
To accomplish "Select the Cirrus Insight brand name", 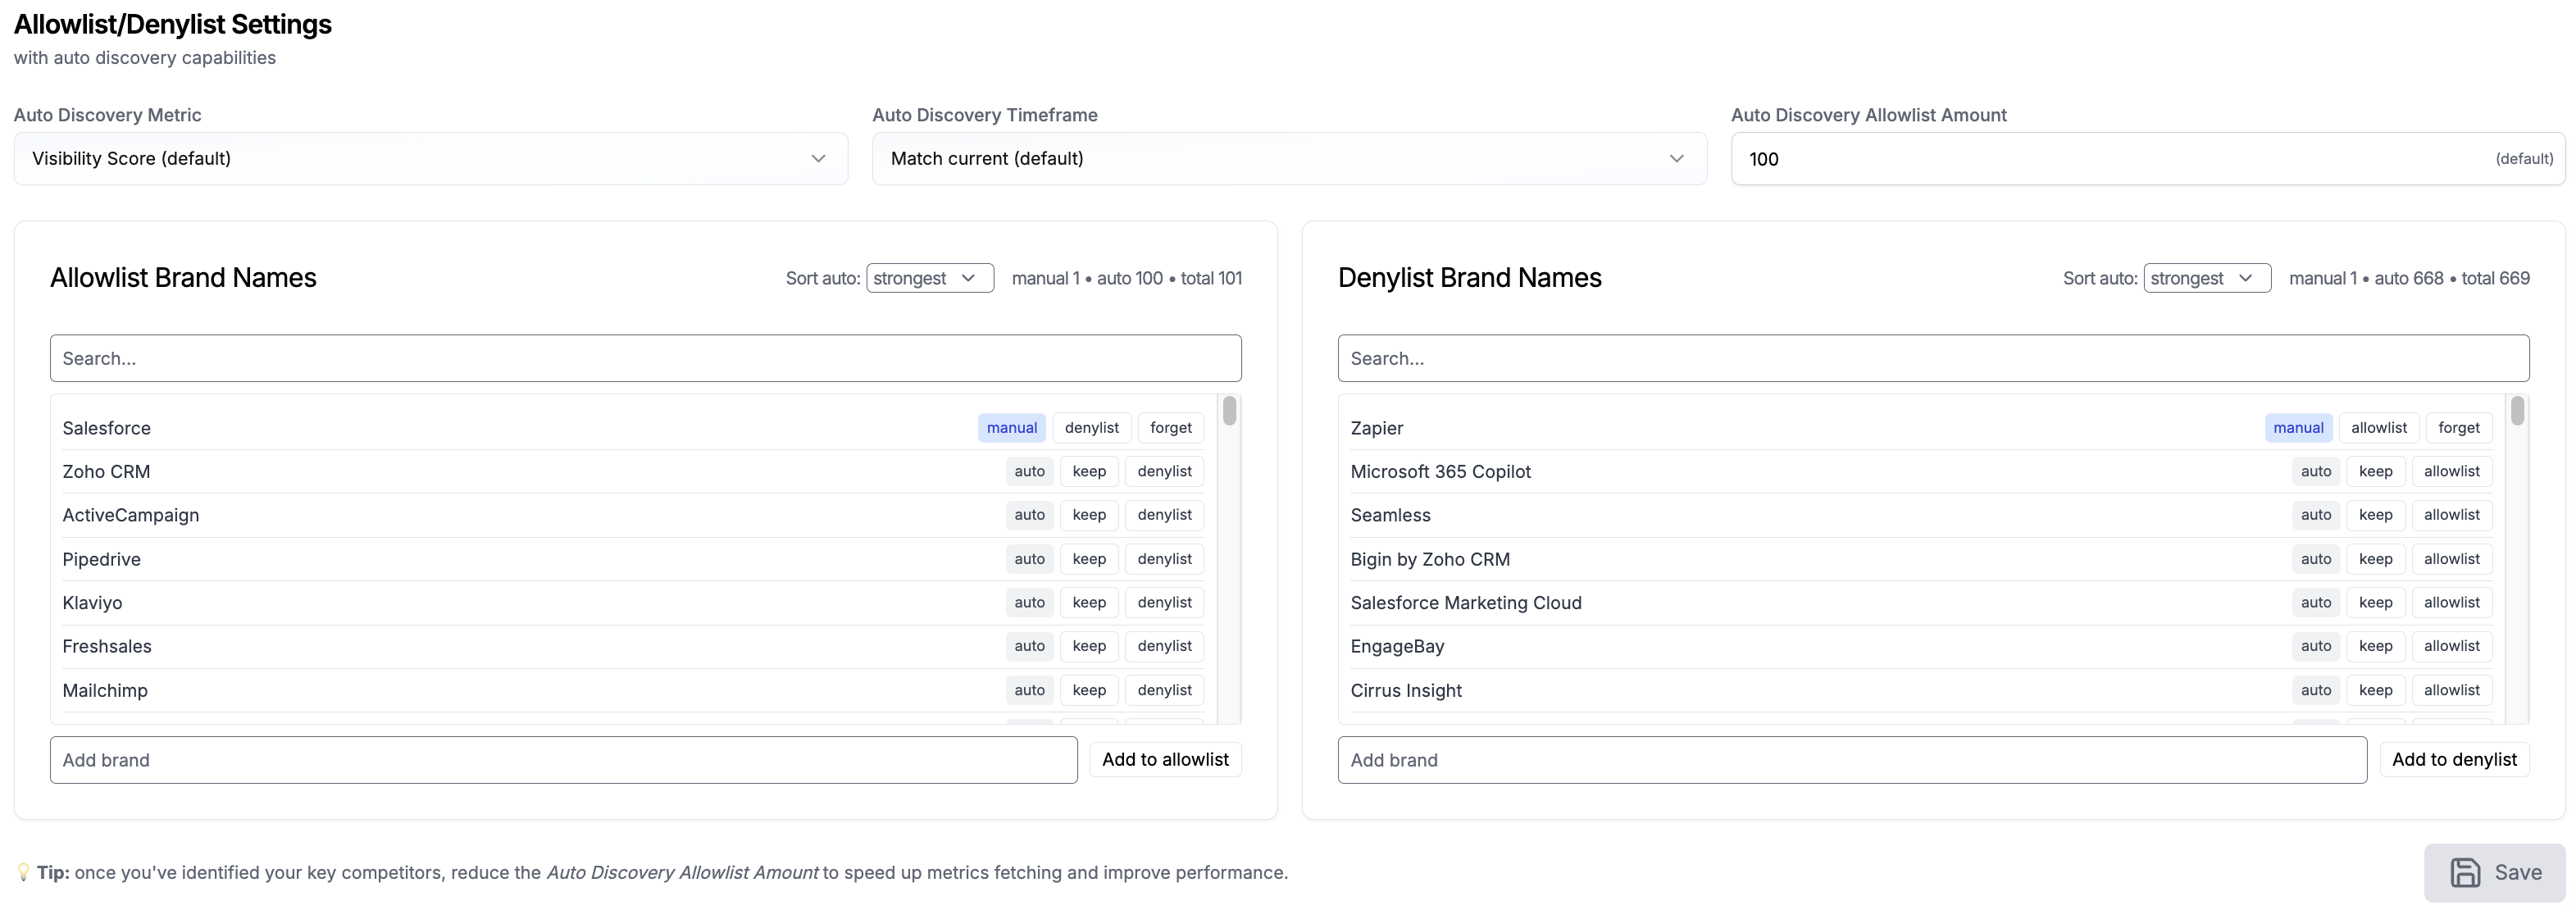I will (1406, 690).
